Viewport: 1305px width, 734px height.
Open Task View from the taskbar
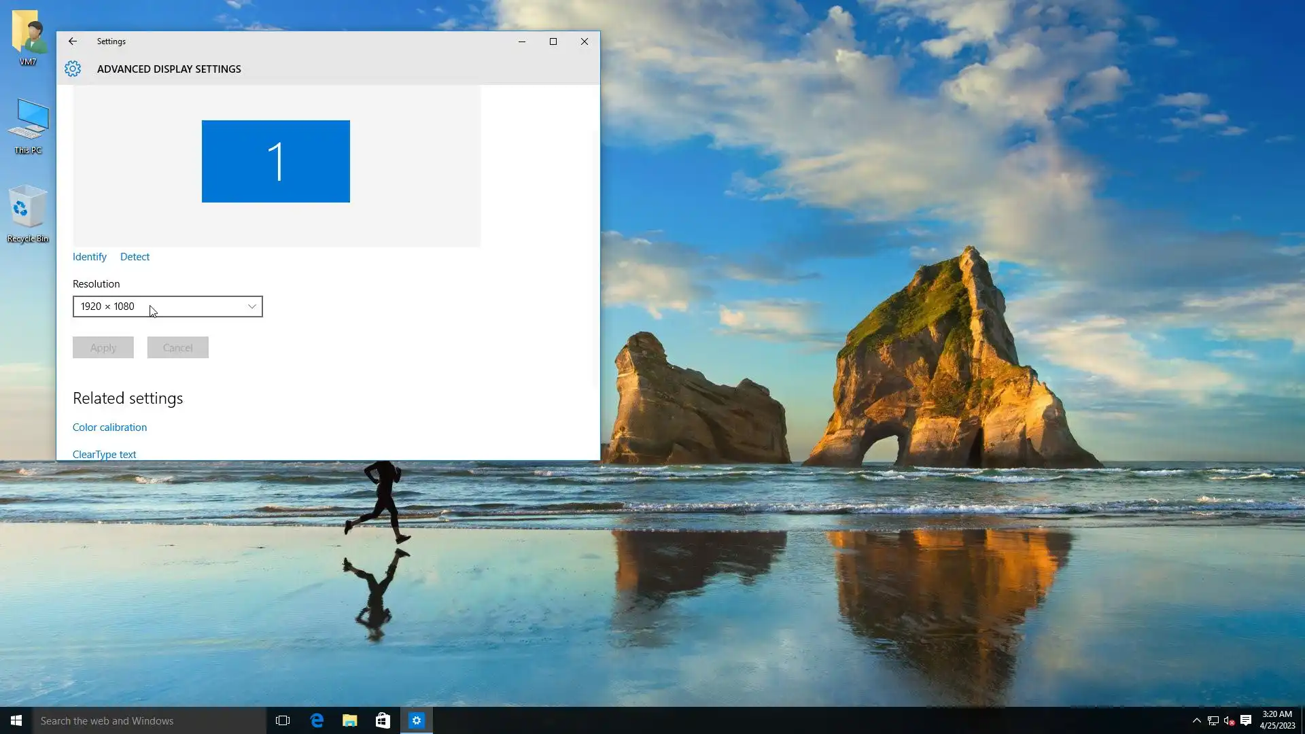coord(283,720)
